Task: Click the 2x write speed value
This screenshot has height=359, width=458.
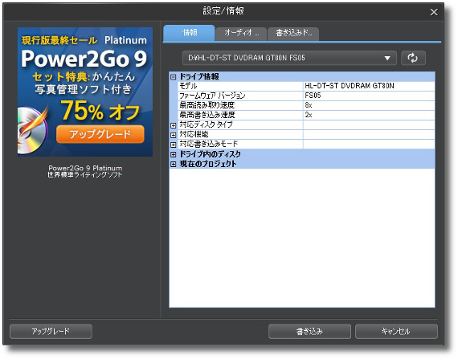Action: click(309, 115)
